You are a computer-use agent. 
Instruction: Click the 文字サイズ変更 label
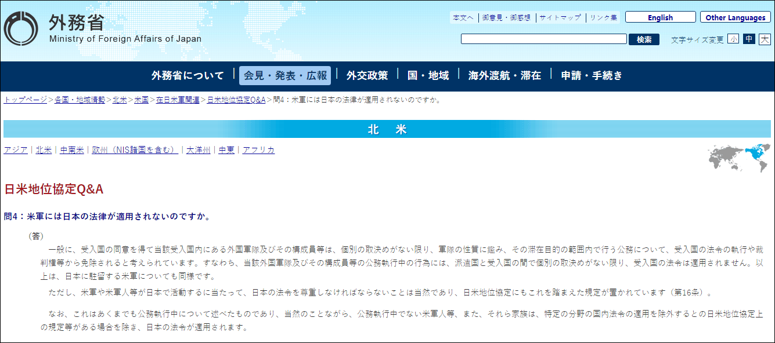pyautogui.click(x=697, y=40)
